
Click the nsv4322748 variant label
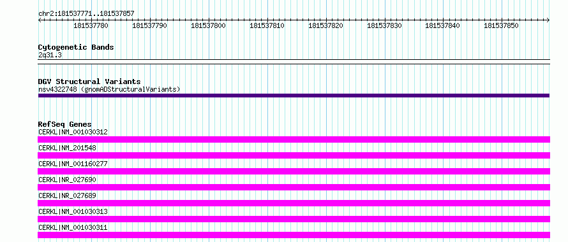[109, 89]
